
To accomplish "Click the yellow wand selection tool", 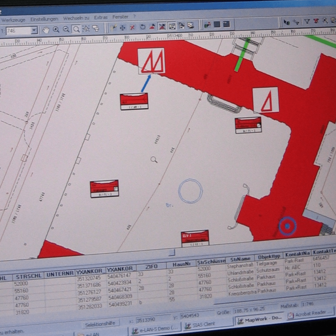I will [x=113, y=28].
